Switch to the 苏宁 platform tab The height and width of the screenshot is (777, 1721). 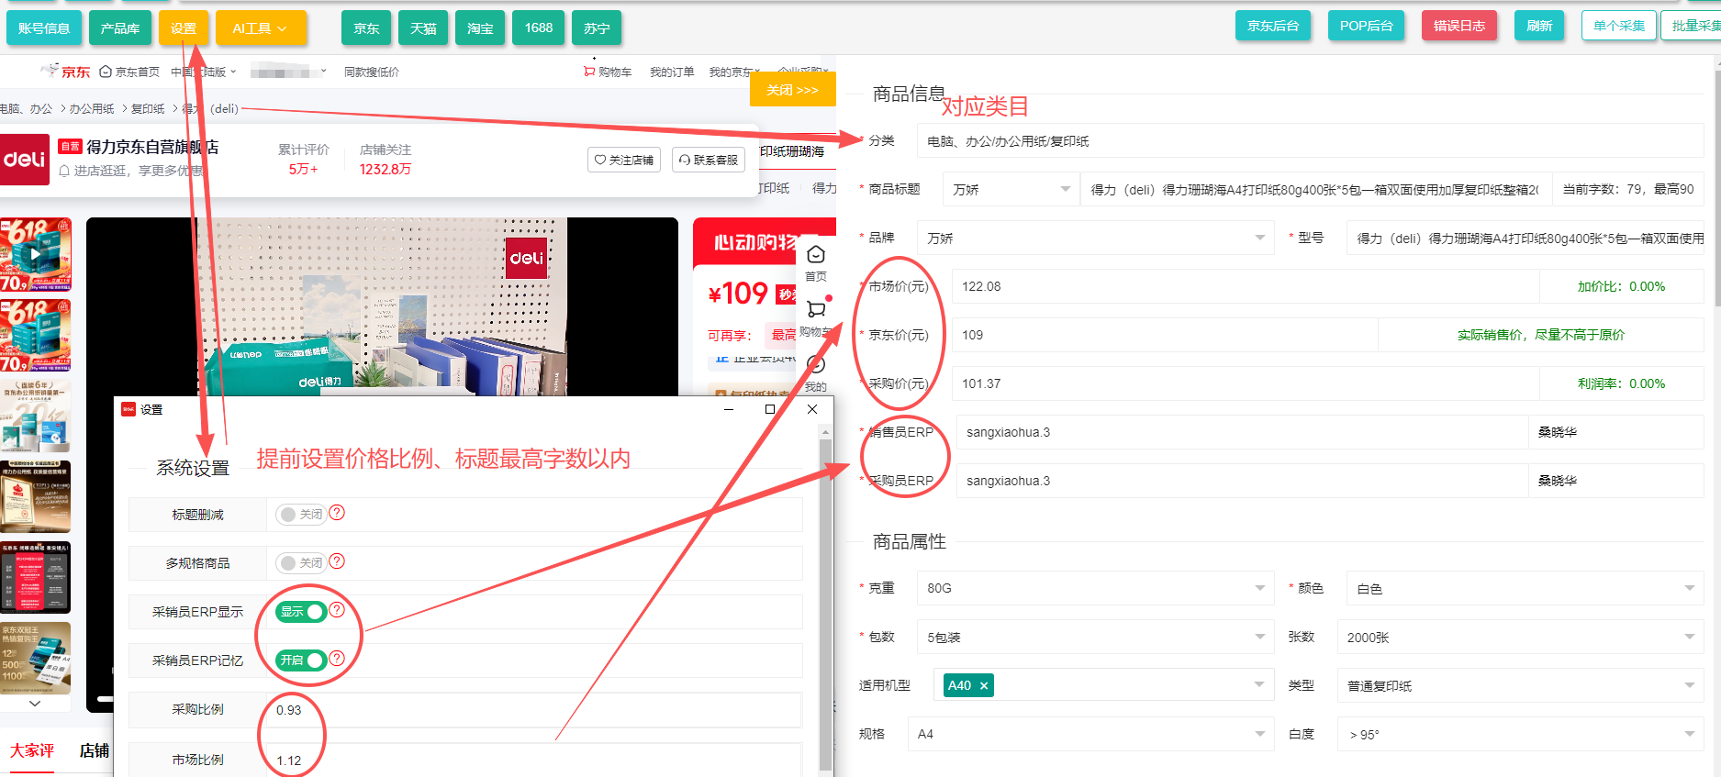coord(597,28)
